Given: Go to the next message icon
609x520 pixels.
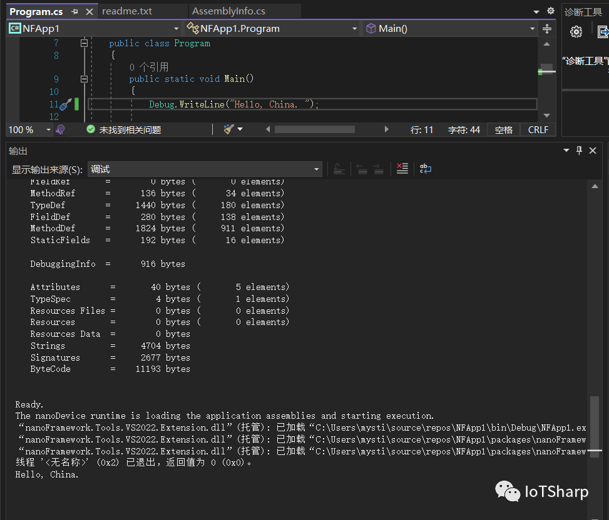Looking at the screenshot, I should pos(378,169).
